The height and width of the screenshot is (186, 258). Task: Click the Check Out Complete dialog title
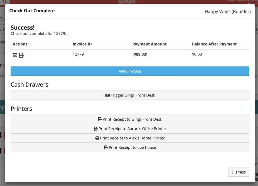tap(32, 11)
